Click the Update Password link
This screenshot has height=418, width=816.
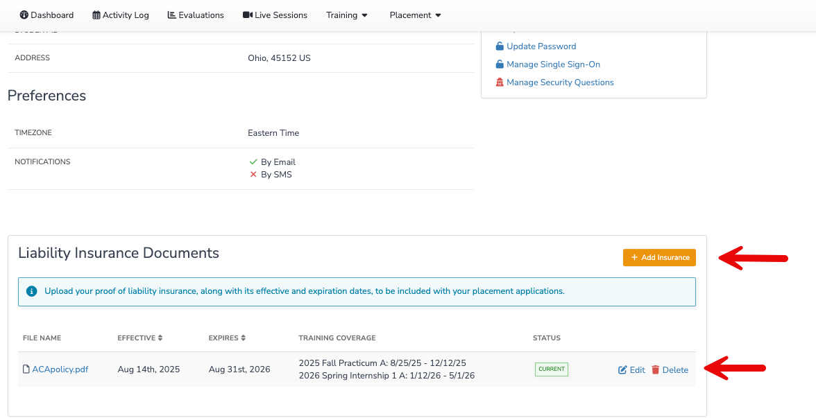[x=541, y=46]
